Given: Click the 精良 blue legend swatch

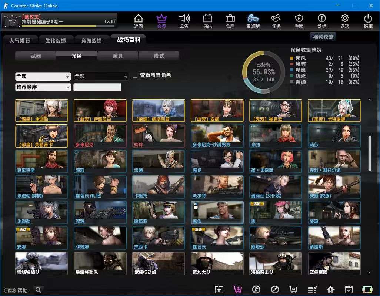Looking at the screenshot, I should (292, 70).
